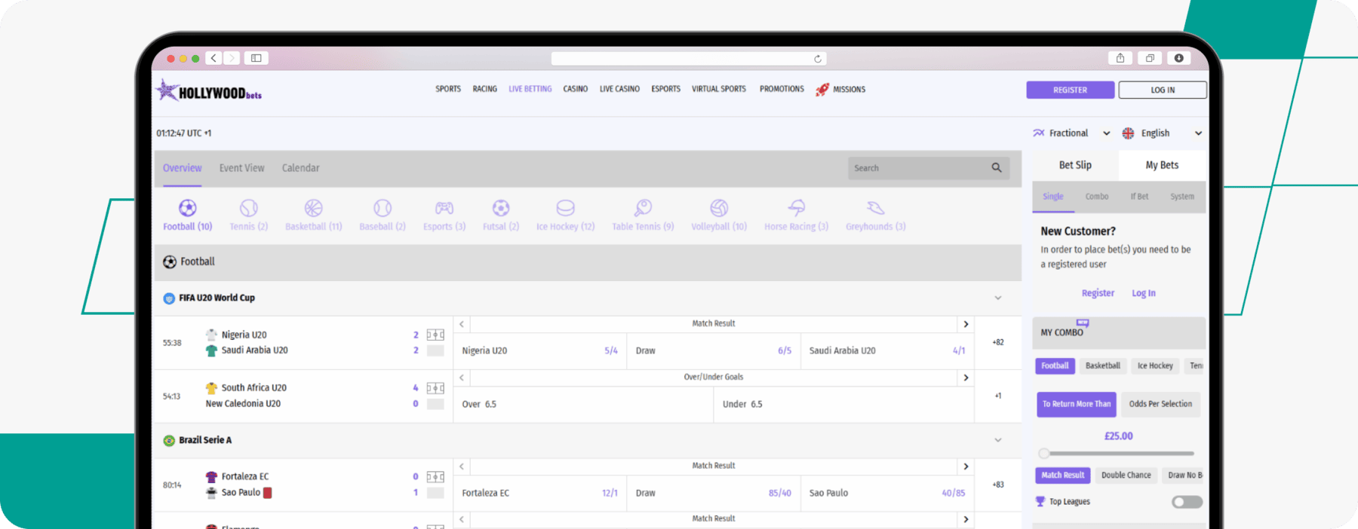The image size is (1358, 529).
Task: Collapse the FIFA U20 World Cup section
Action: (997, 298)
